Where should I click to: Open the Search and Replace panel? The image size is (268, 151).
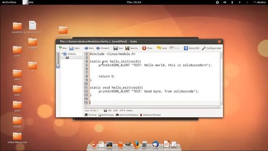[x=127, y=115]
